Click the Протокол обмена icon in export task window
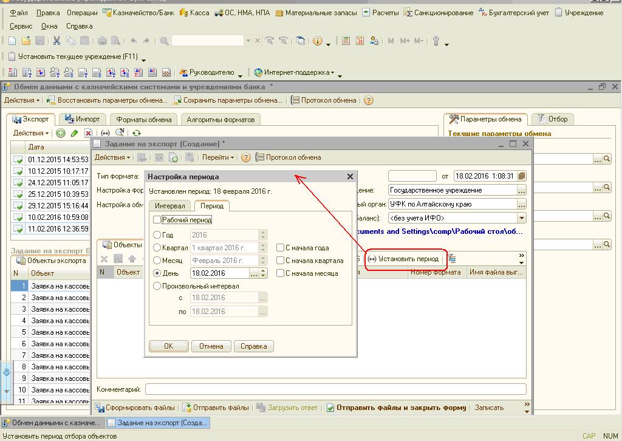Image resolution: width=622 pixels, height=441 pixels. pos(261,157)
